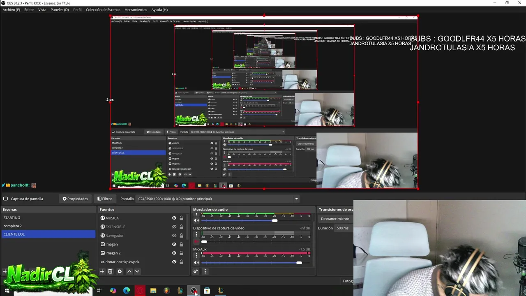Hide the MUSICA source eye toggle
This screenshot has height=296, width=526.
174,218
